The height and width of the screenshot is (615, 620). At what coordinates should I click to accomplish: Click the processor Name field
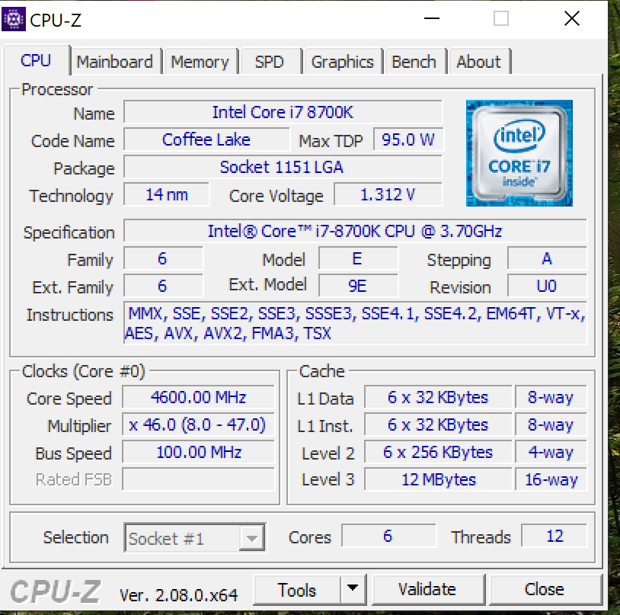tap(283, 112)
